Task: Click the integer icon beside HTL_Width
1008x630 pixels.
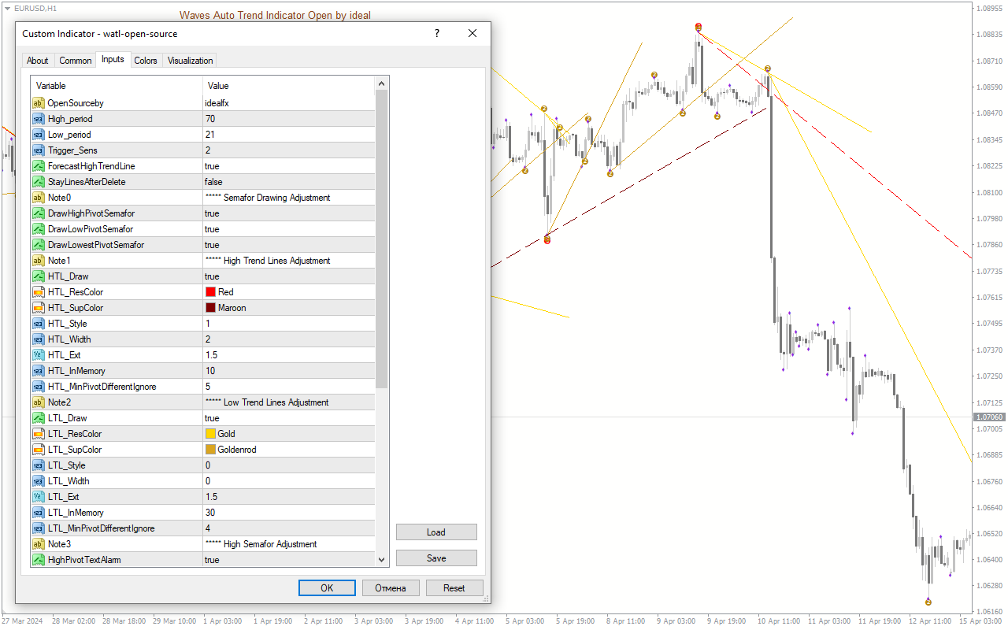Action: tap(38, 339)
